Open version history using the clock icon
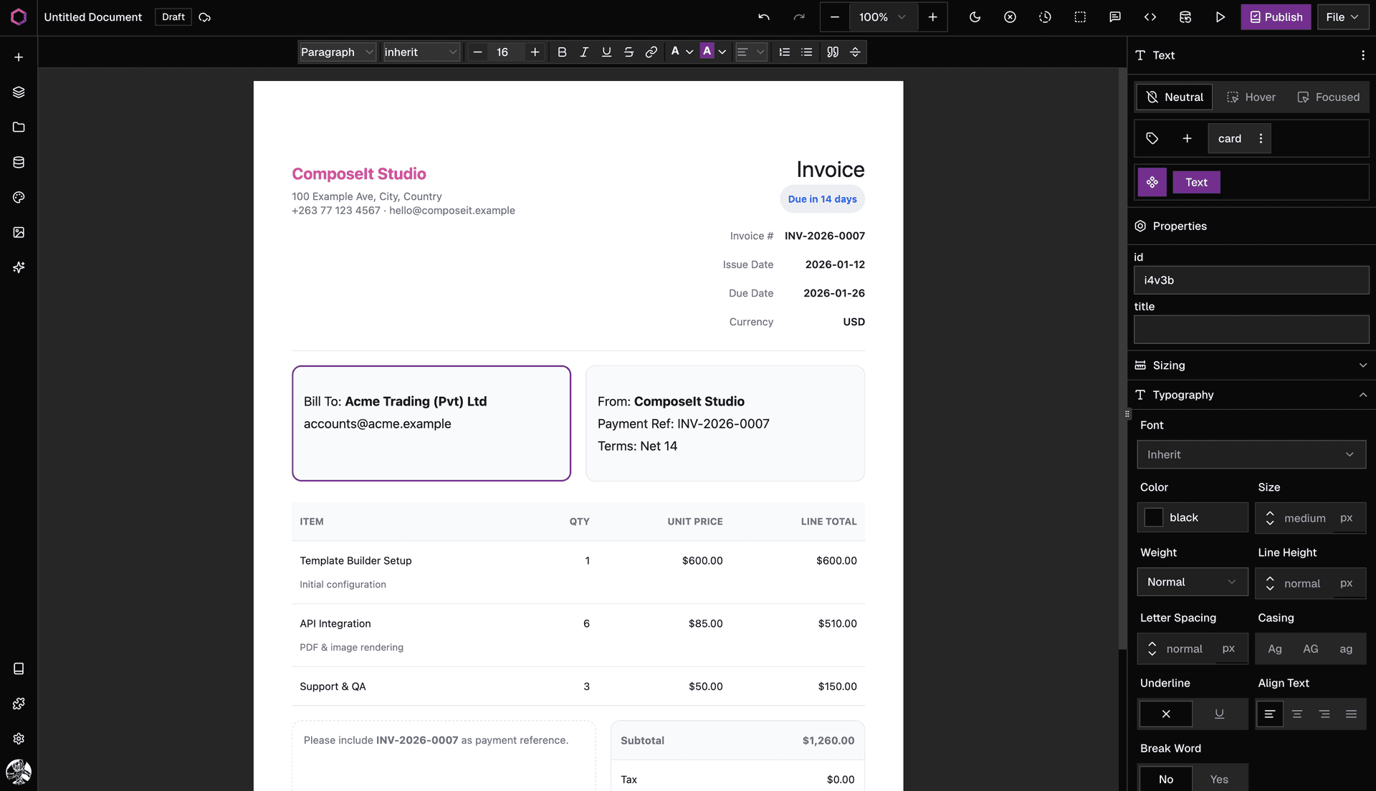 click(1044, 16)
